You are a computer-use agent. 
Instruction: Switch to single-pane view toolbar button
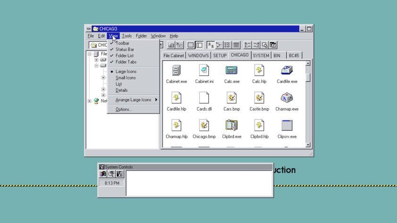click(191, 45)
